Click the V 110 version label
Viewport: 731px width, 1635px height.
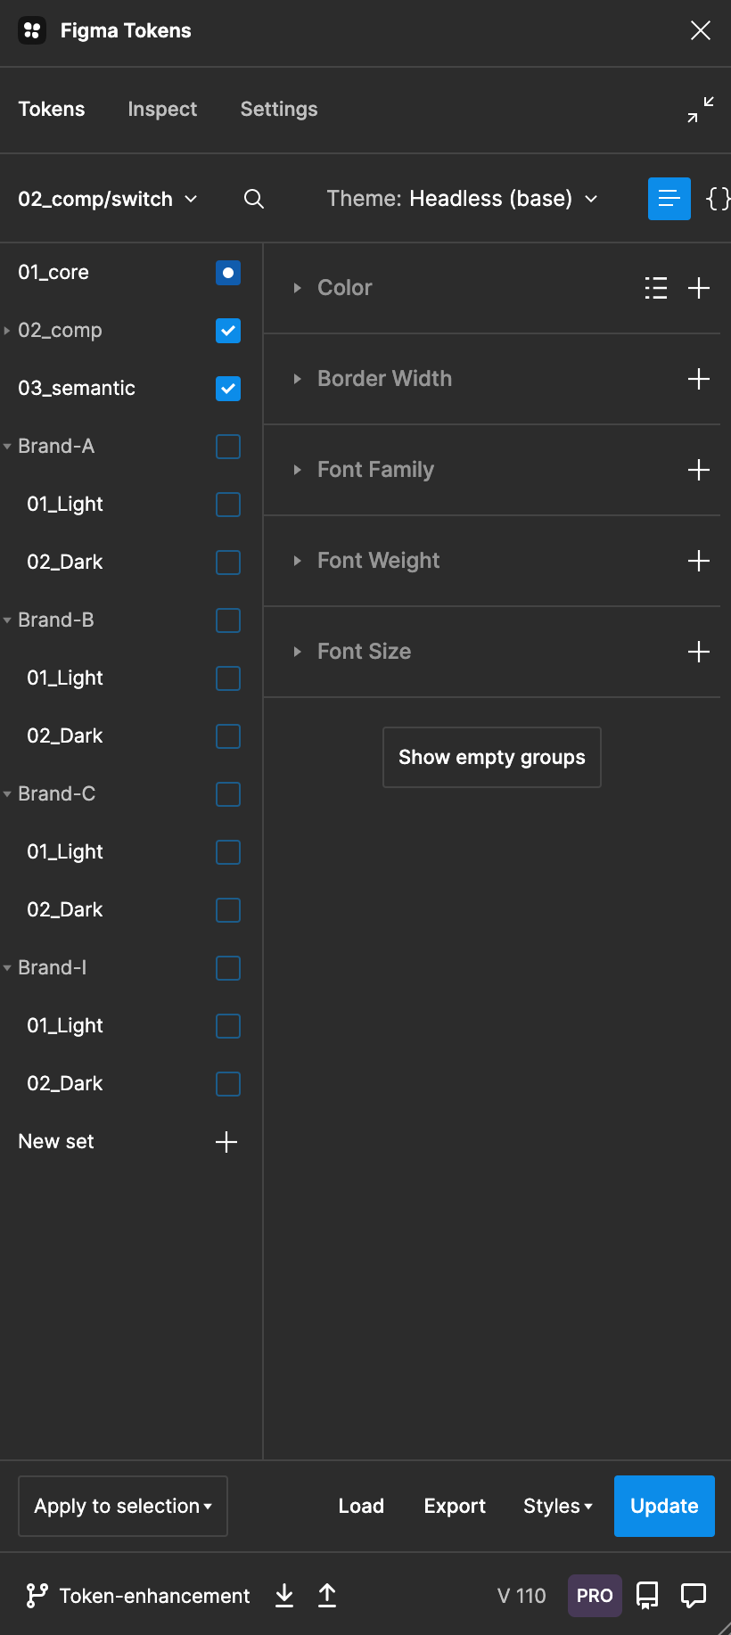[x=522, y=1596]
